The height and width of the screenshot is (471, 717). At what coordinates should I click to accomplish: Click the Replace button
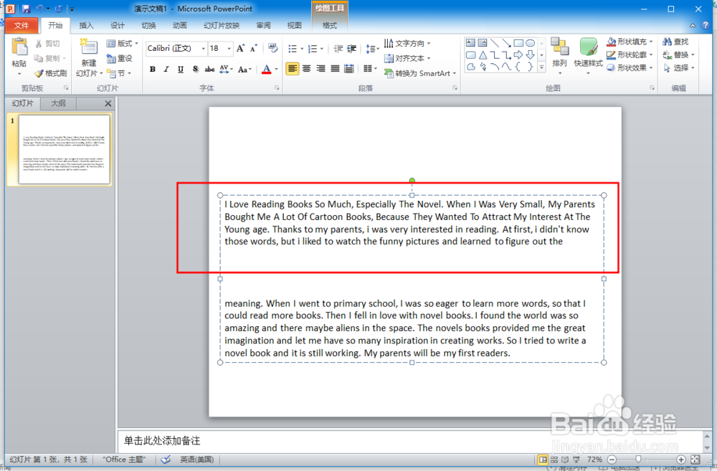coord(678,55)
